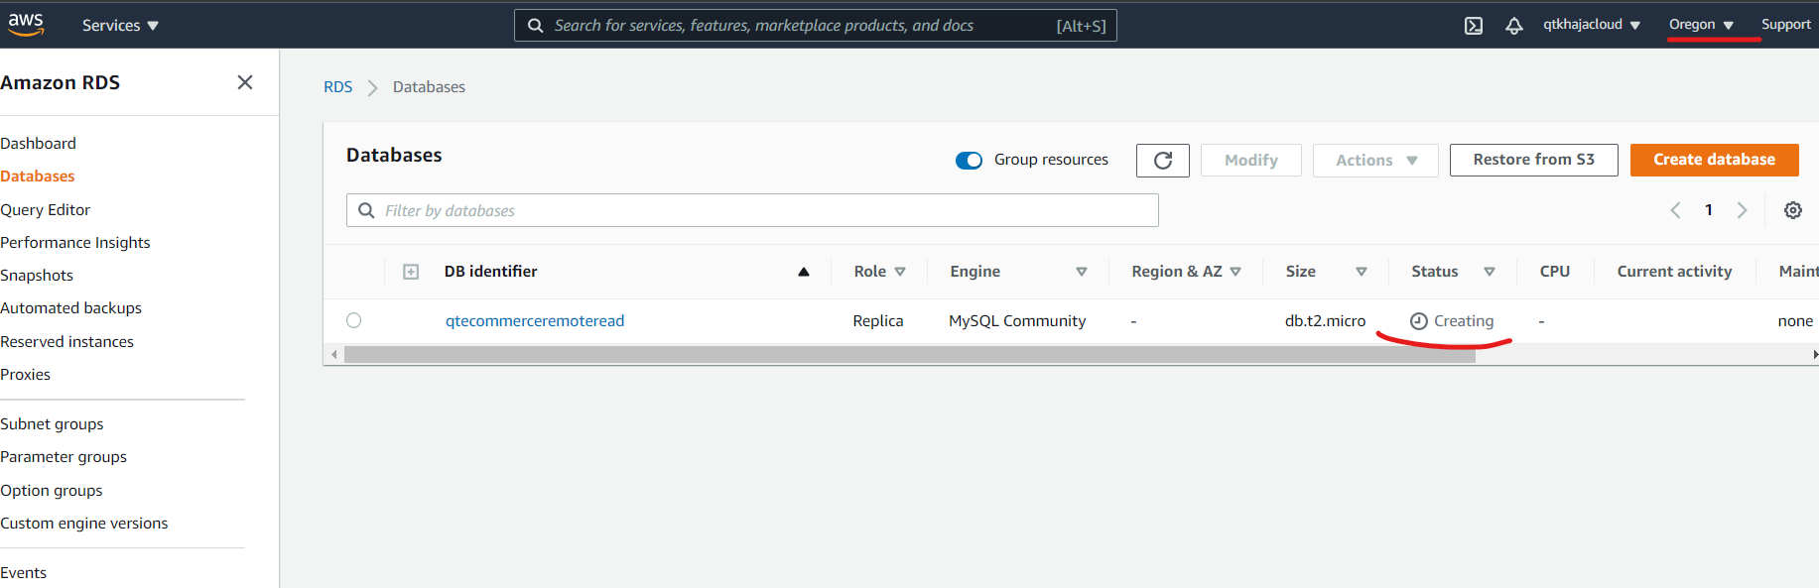Viewport: 1819px width, 588px height.
Task: Open the Actions dropdown
Action: tap(1375, 160)
